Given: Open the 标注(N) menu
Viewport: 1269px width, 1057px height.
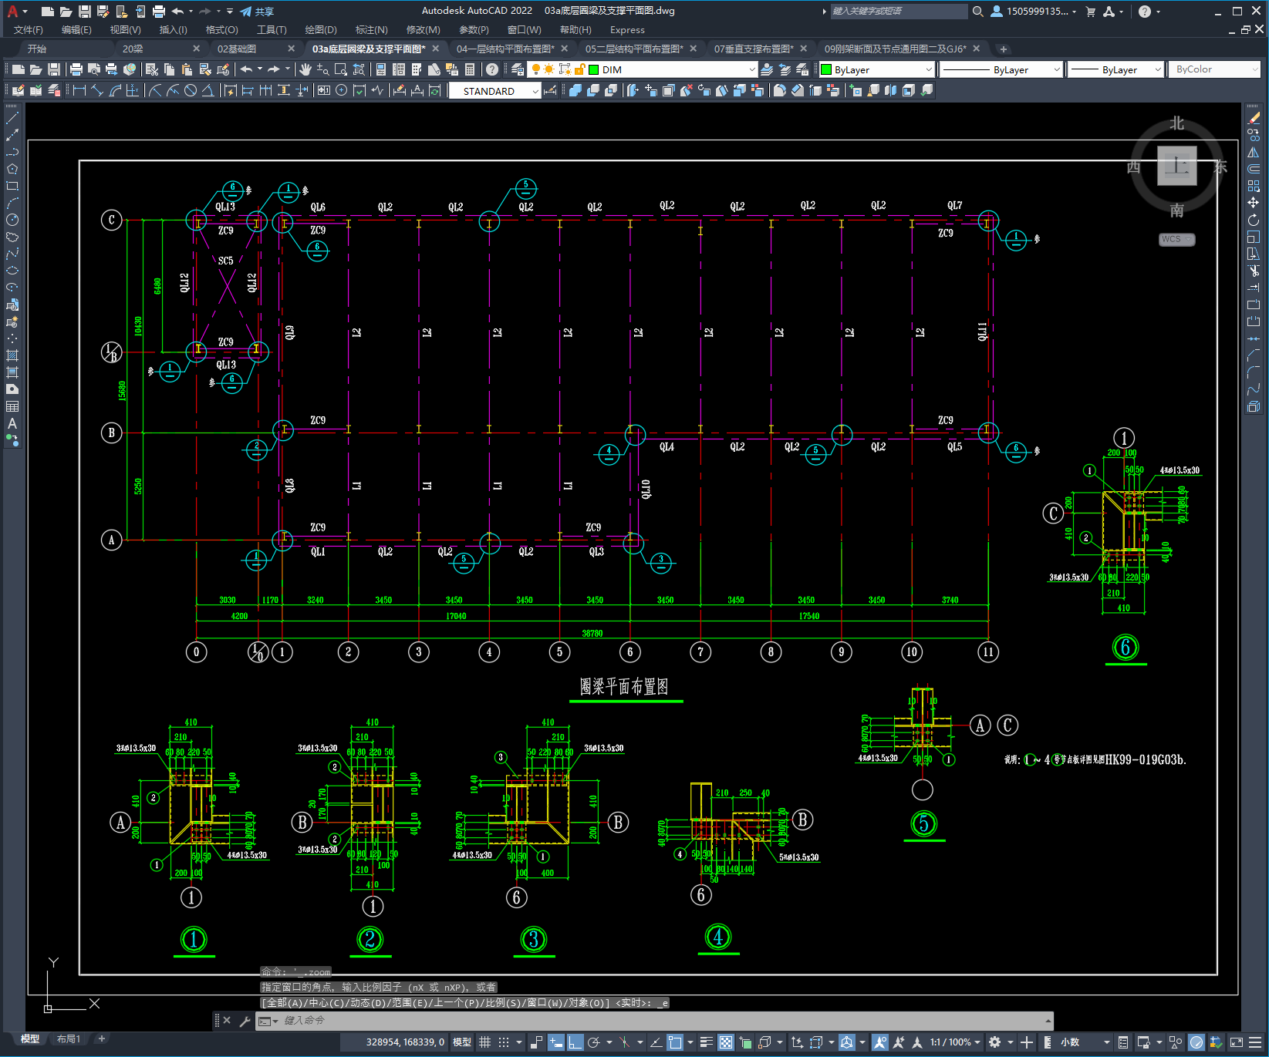Looking at the screenshot, I should click(371, 30).
